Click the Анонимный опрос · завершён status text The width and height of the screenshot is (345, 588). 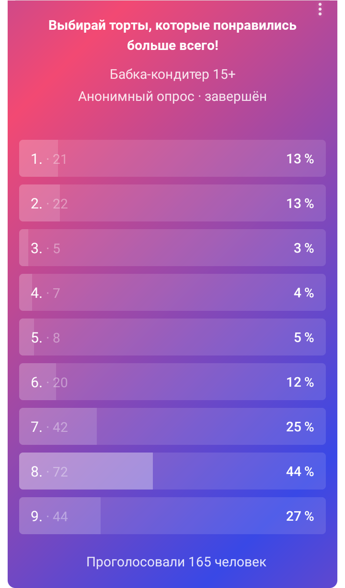(x=172, y=96)
